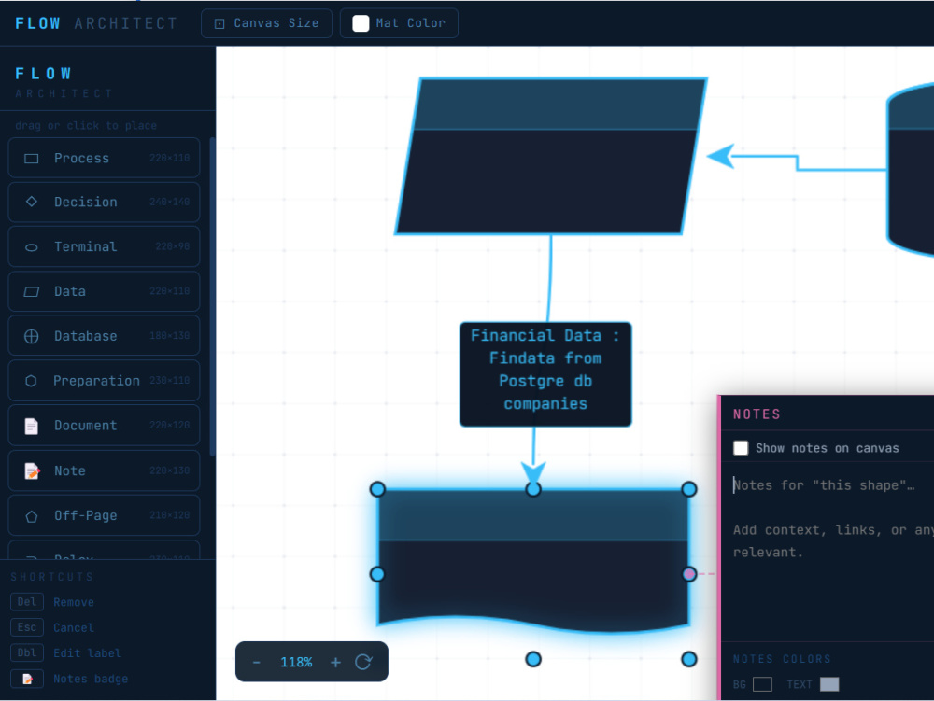Click the NOTES COLORS heading
Screen dimensions: 934x701
click(782, 659)
